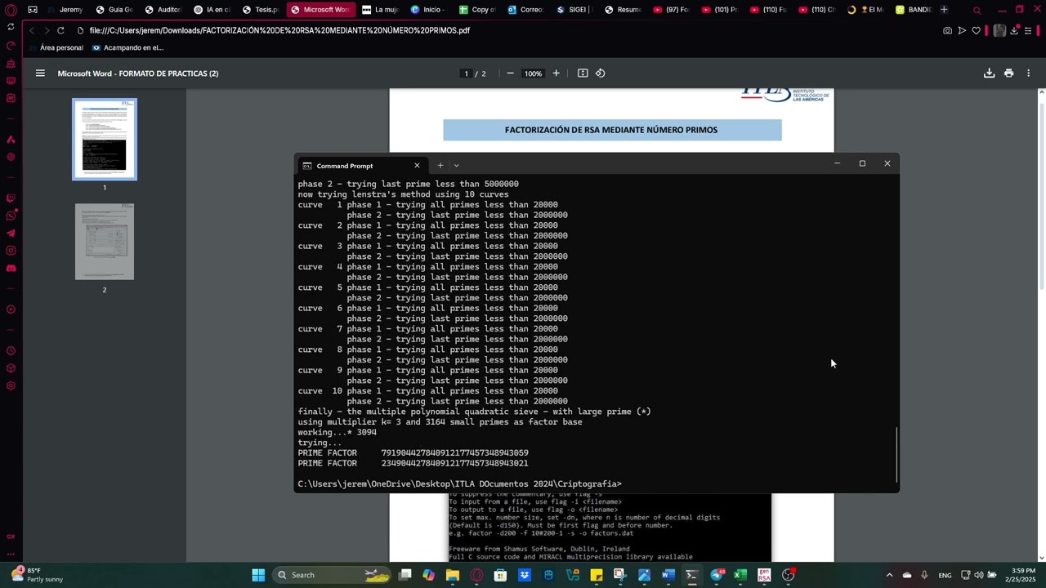Click the taskbar Search box
The height and width of the screenshot is (588, 1046).
(x=331, y=575)
